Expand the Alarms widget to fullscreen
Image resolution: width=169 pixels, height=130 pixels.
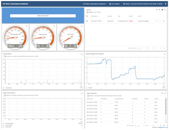click(x=165, y=10)
